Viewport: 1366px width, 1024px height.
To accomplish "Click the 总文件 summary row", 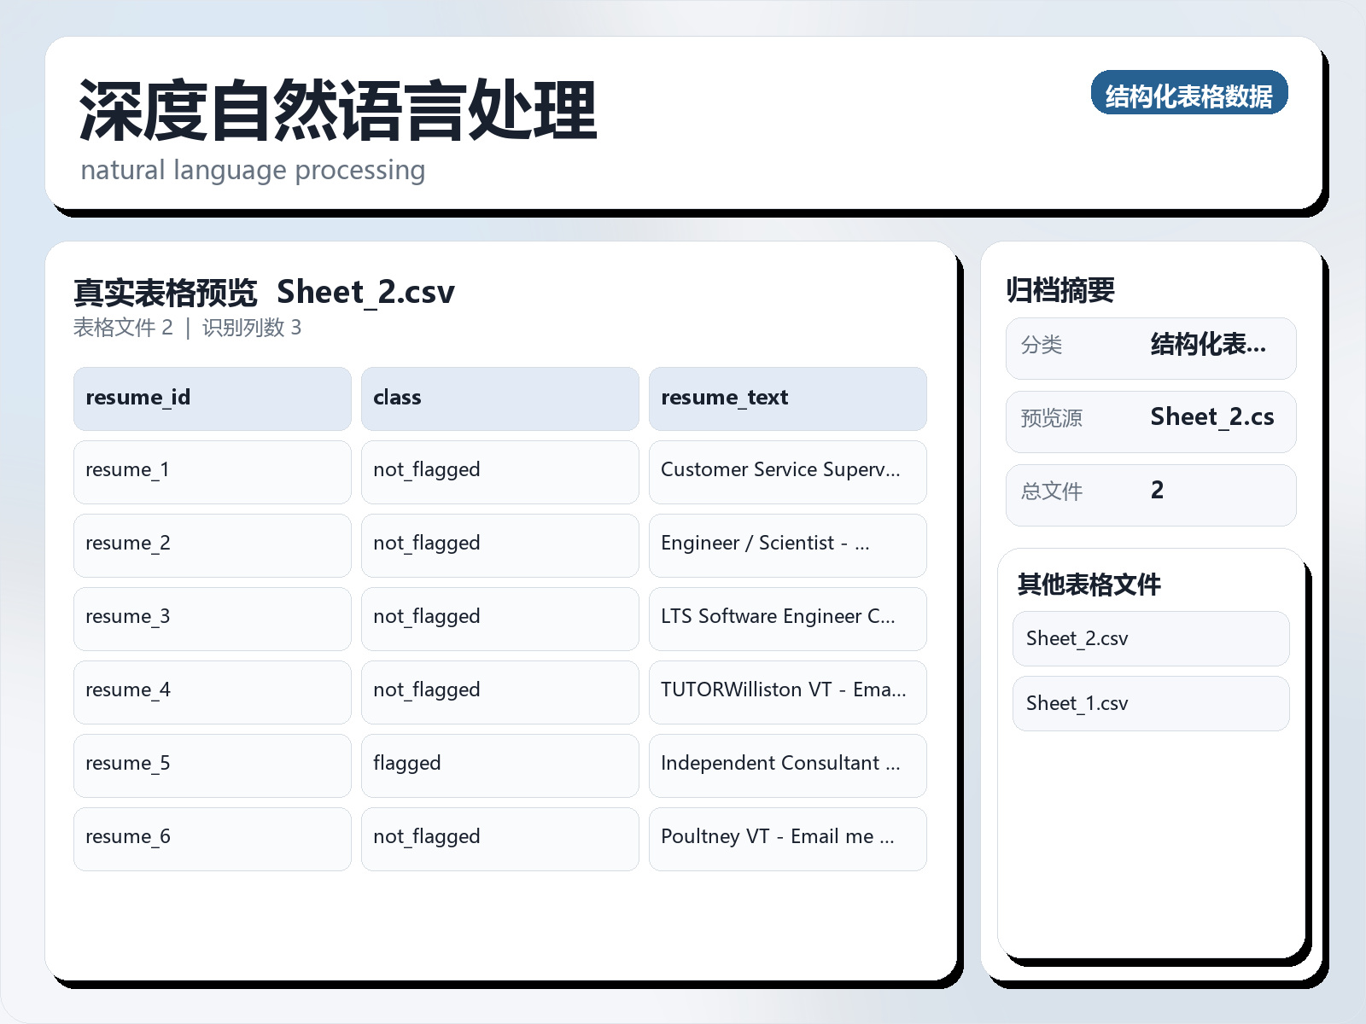I will [1150, 494].
